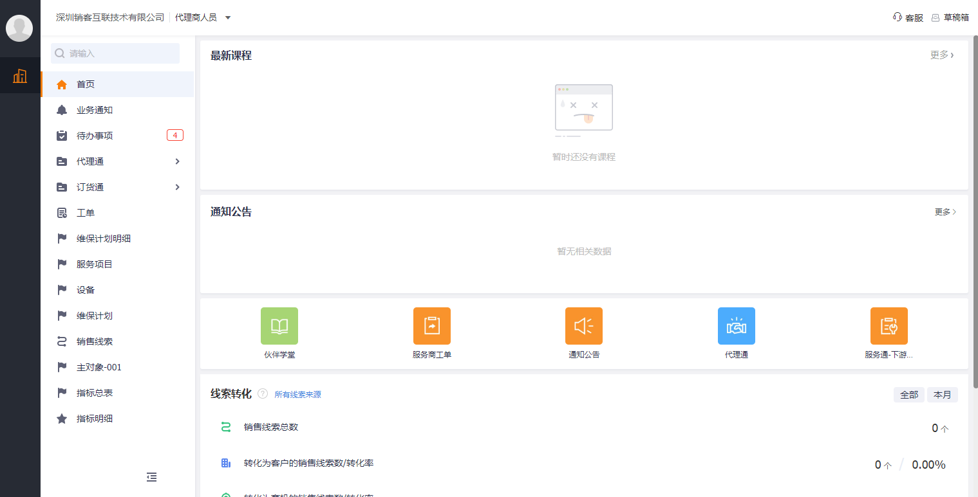
Task: Click the user avatar icon
Action: click(19, 28)
